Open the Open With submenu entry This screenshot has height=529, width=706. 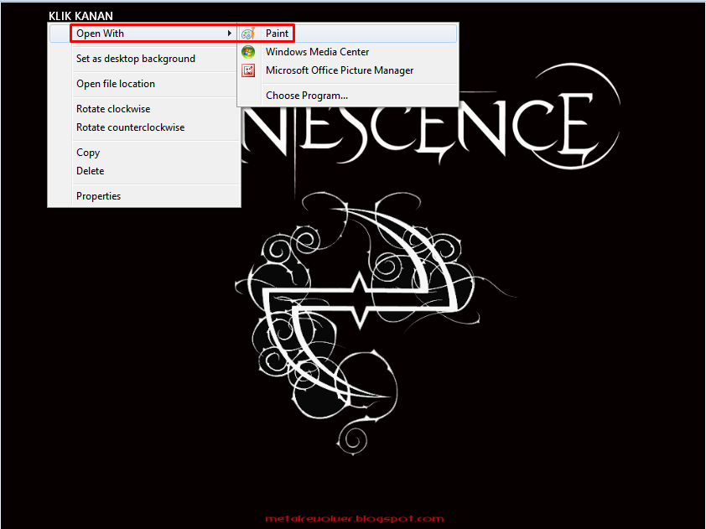coord(144,34)
